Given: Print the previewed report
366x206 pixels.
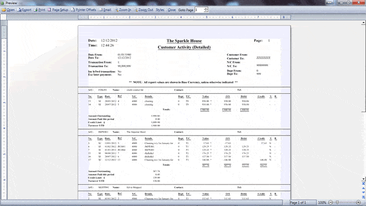Looking at the screenshot, I should 39,10.
